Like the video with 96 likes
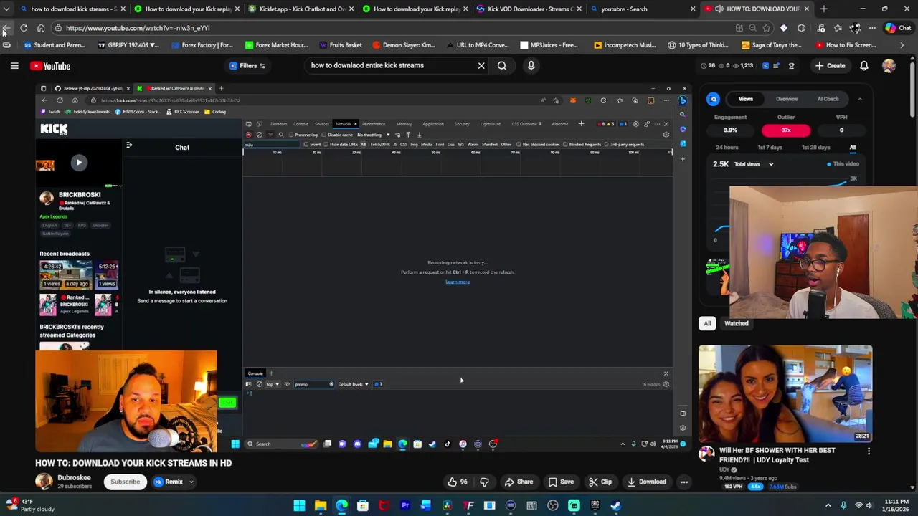Screen dimensions: 918x516 tap(457, 482)
